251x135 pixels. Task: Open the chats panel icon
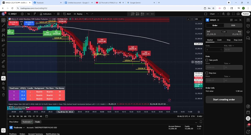(248, 38)
